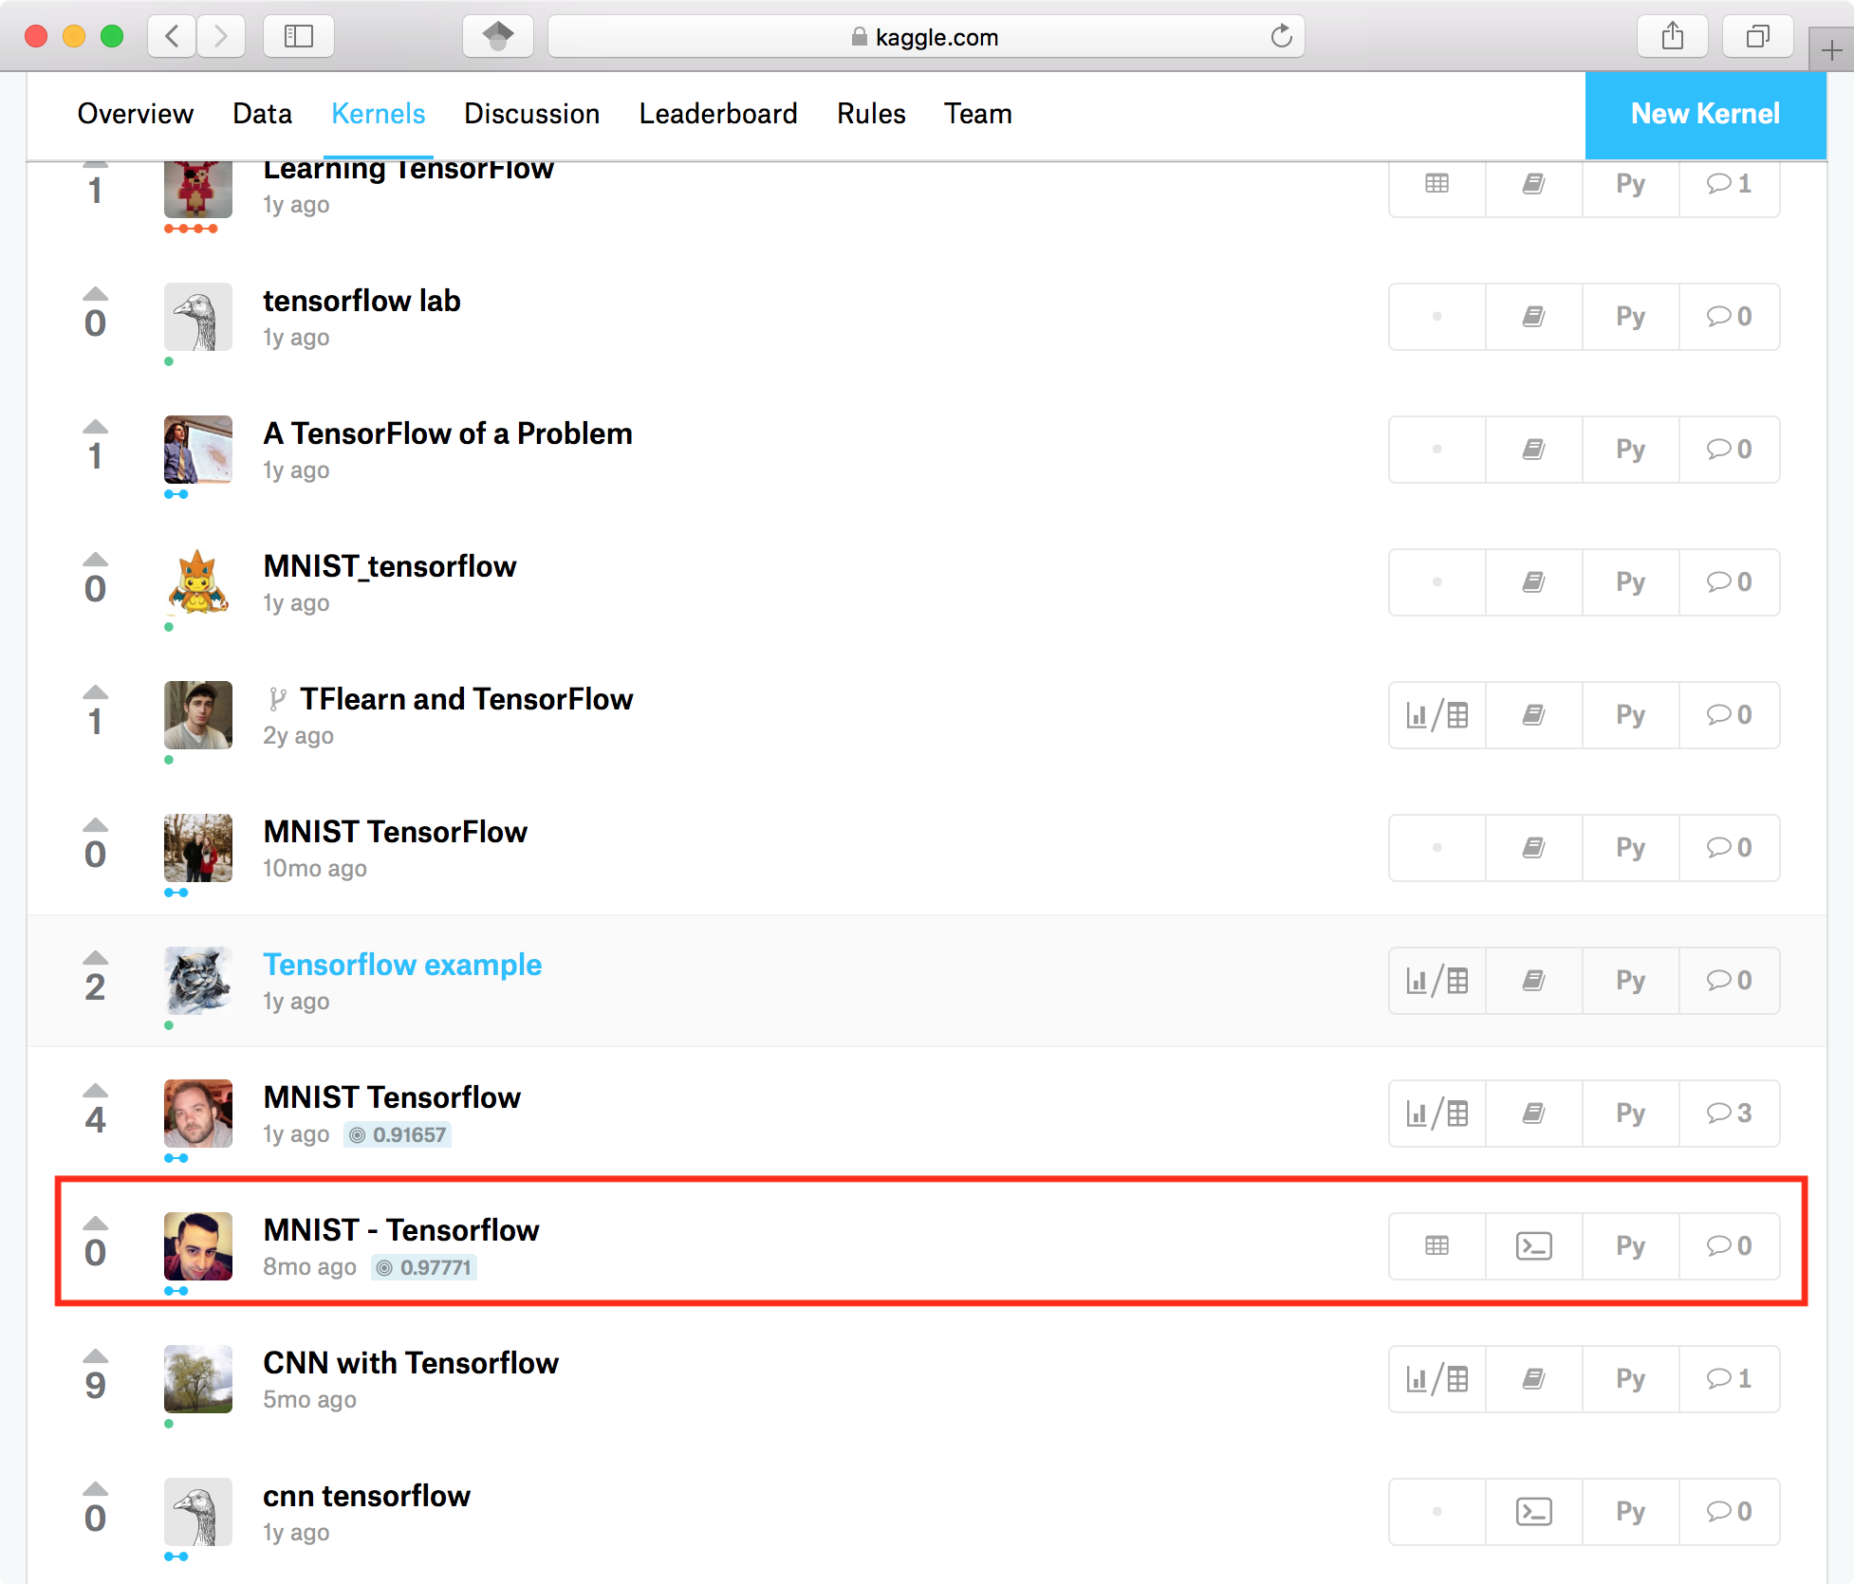The width and height of the screenshot is (1854, 1584).
Task: Click notebook icon on 'tensorflow lab' row
Action: tap(1533, 316)
